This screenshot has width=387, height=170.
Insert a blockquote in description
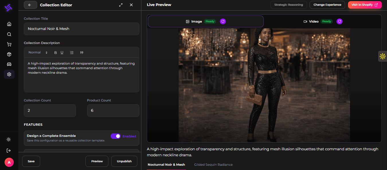pyautogui.click(x=82, y=53)
